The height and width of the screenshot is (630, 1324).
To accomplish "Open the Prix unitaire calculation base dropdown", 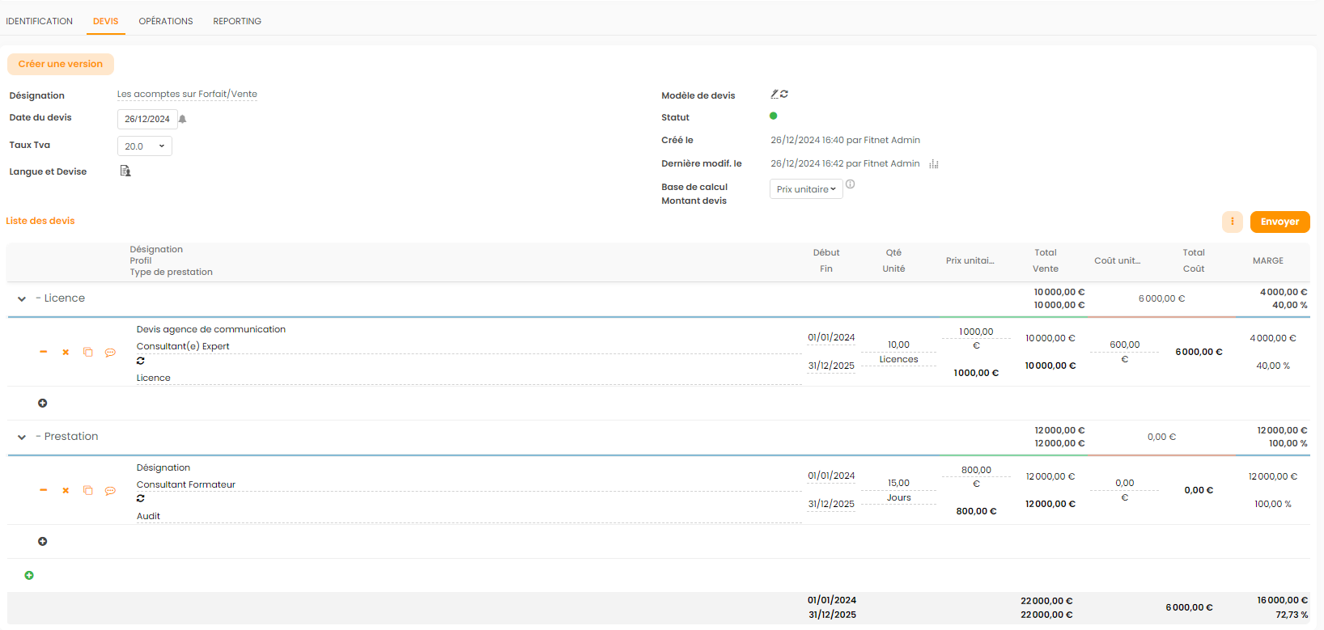I will tap(805, 189).
